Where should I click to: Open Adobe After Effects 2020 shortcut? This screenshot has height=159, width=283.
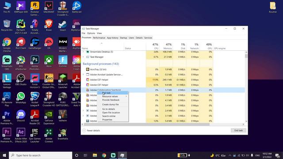click(x=21, y=135)
